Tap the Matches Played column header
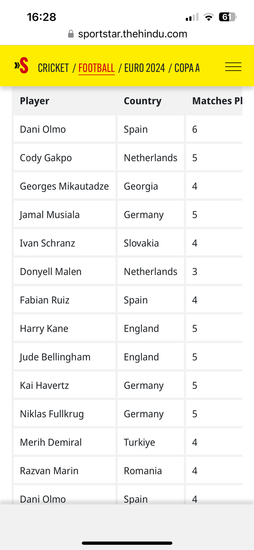The height and width of the screenshot is (550, 254). pyautogui.click(x=217, y=101)
